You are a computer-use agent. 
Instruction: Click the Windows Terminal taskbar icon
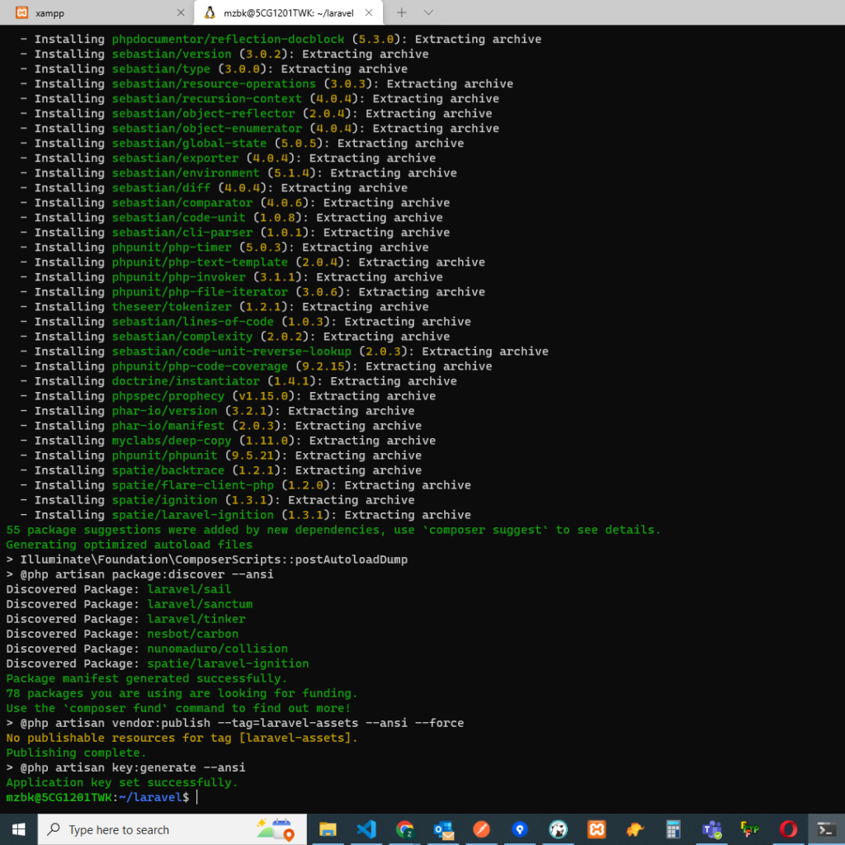click(x=826, y=829)
